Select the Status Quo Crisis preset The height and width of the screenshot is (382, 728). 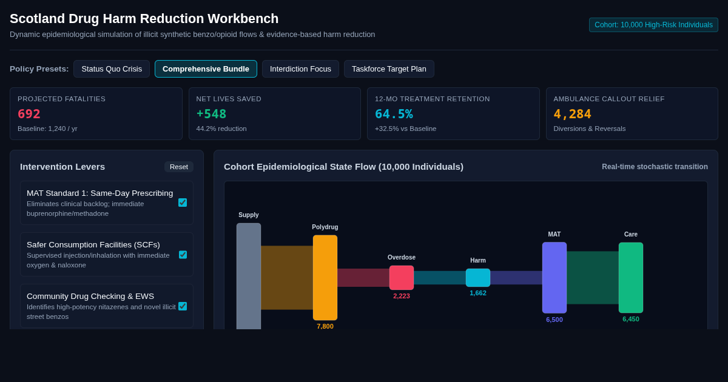(x=112, y=69)
